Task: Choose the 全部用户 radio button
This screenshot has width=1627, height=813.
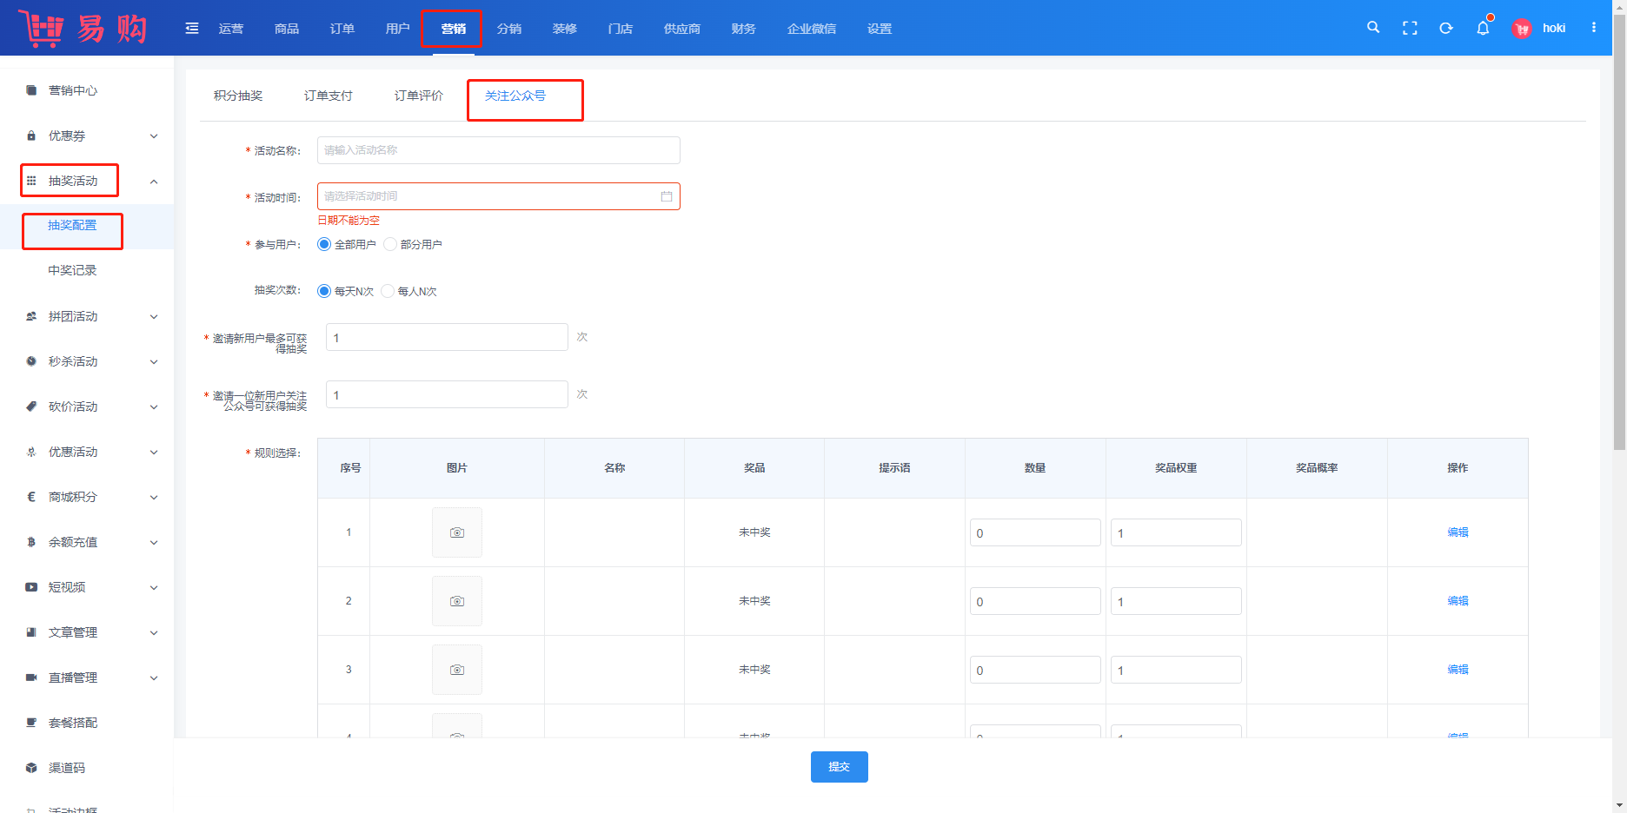Action: click(324, 244)
